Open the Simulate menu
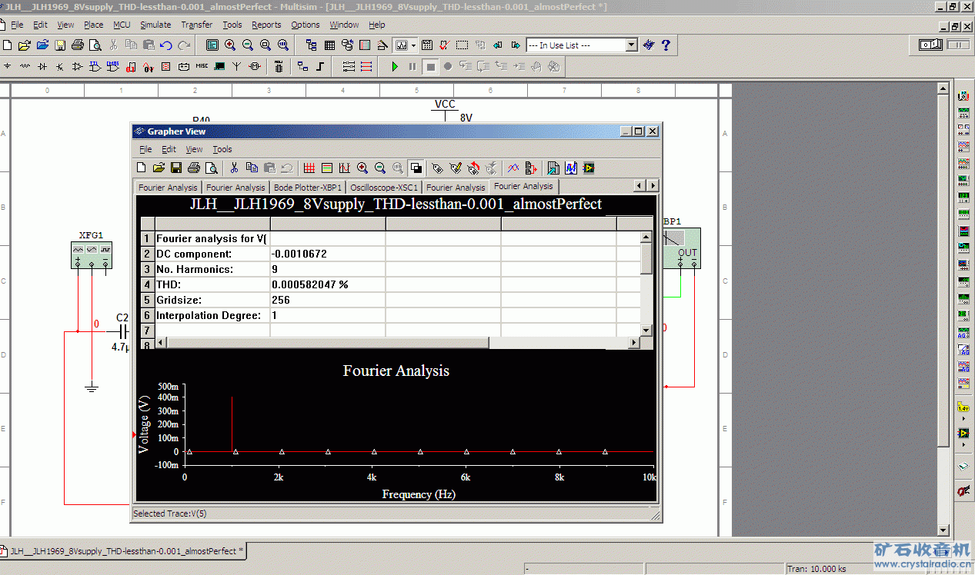The height and width of the screenshot is (575, 975). tap(155, 25)
